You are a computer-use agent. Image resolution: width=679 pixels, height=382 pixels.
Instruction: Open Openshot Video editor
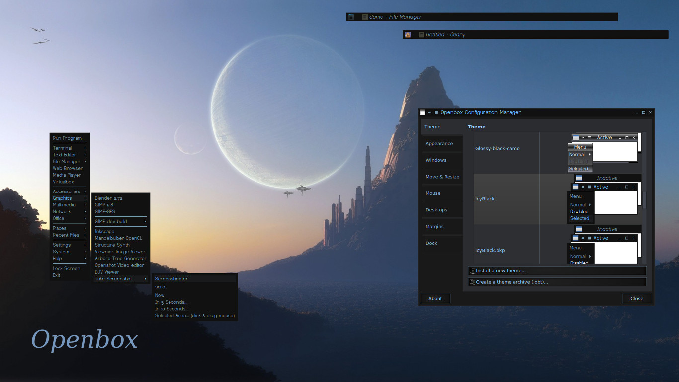tap(121, 265)
